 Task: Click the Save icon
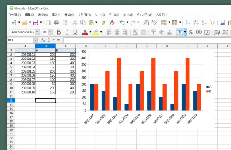pos(35,23)
